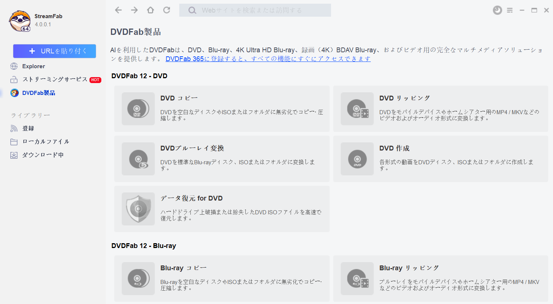The width and height of the screenshot is (553, 304).
Task: Reload the page with refresh icon
Action: tap(167, 10)
